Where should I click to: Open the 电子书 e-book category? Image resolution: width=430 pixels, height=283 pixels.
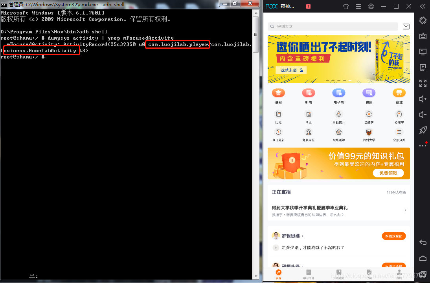(339, 96)
